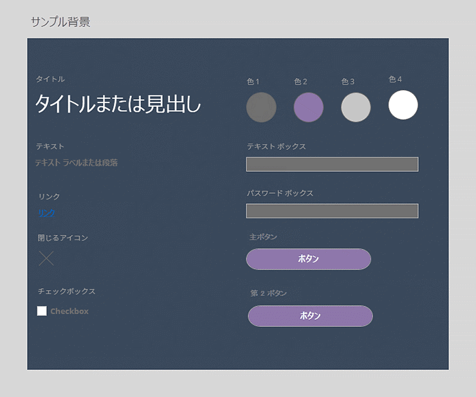The width and height of the screenshot is (476, 397).
Task: Click the 主ボタン caption label
Action: 263,237
